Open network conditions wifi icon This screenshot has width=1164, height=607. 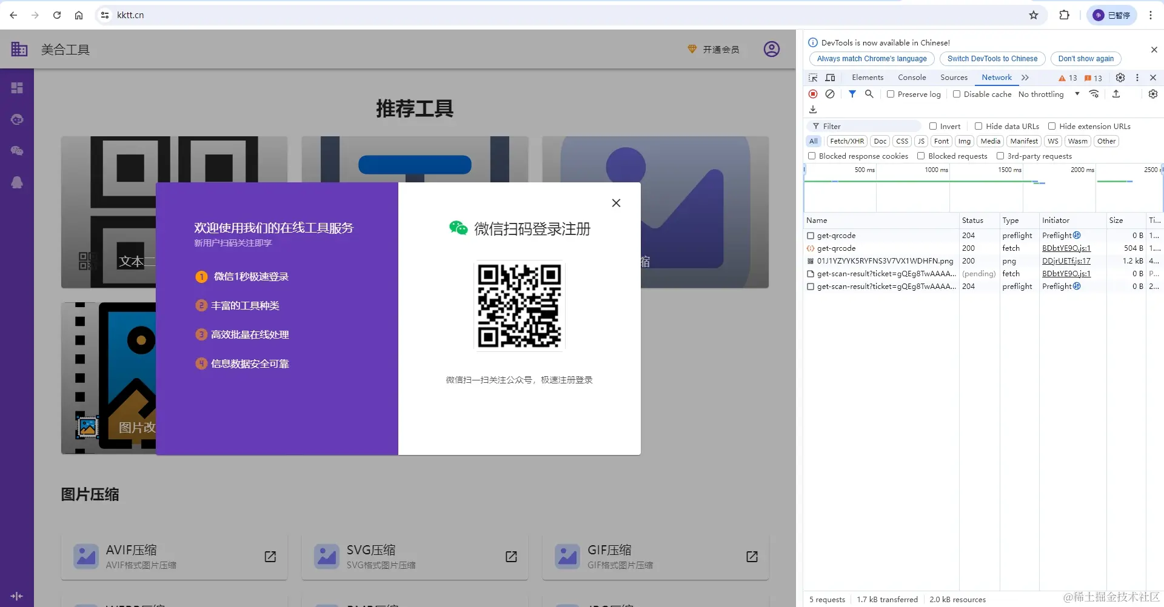1094,94
